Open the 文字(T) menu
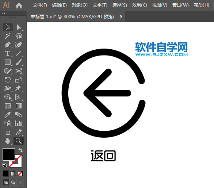 coord(100,5)
